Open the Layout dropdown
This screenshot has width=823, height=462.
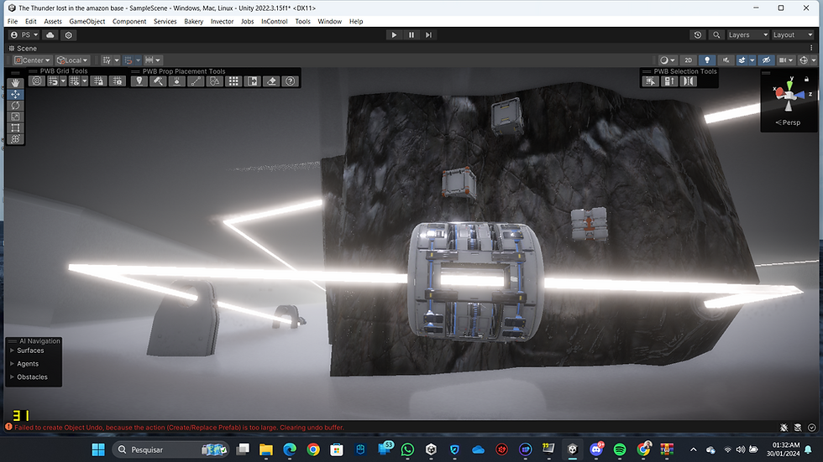pyautogui.click(x=793, y=35)
